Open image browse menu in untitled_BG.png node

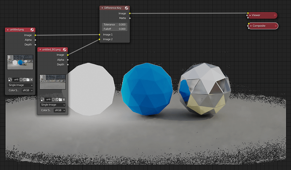[42, 99]
